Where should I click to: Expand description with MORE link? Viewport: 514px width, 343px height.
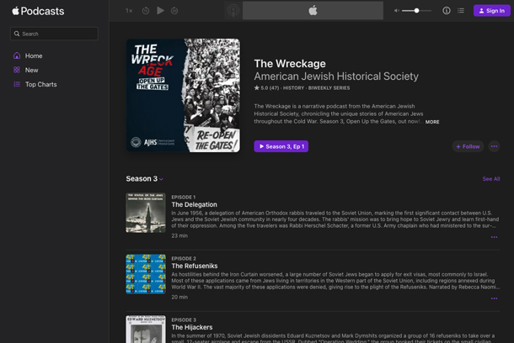pos(432,122)
